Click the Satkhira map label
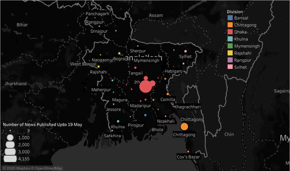The image size is (290, 171). (x=112, y=136)
